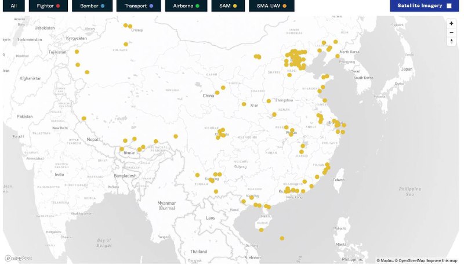Image resolution: width=464 pixels, height=269 pixels.
Task: Enable the Satellite Imagery checkbox
Action: [x=448, y=6]
